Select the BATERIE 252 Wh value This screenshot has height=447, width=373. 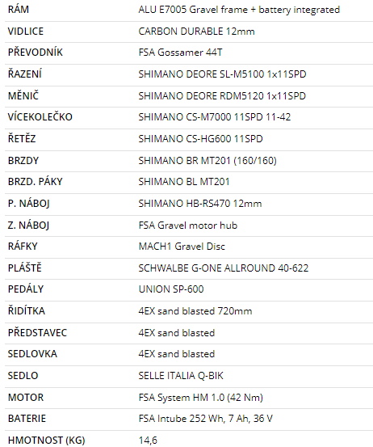pyautogui.click(x=205, y=419)
